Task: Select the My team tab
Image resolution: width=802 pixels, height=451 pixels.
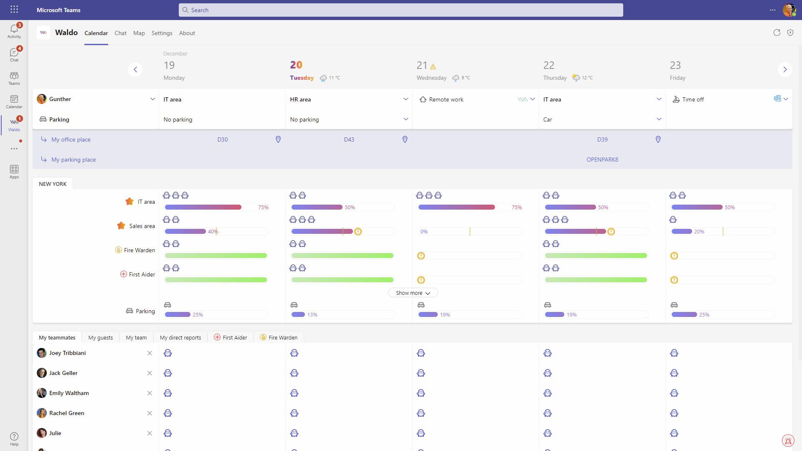Action: [x=136, y=337]
